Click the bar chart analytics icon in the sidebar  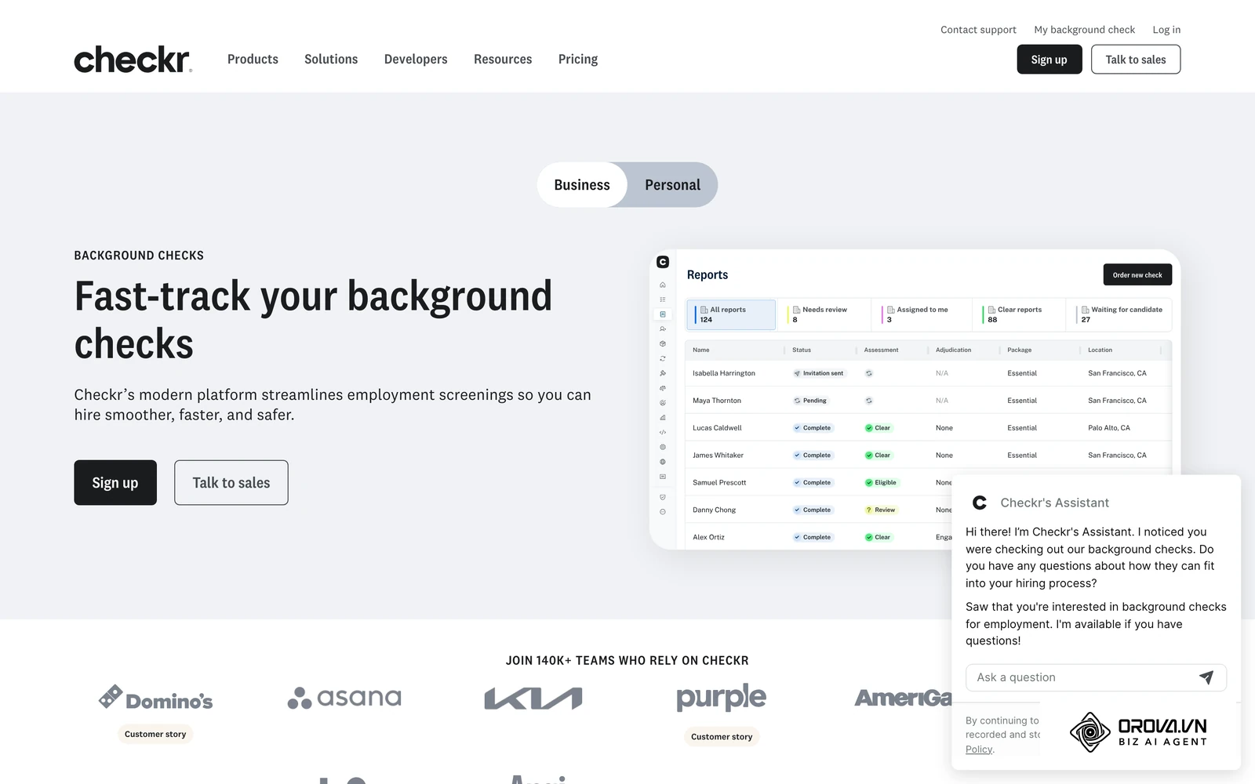(x=663, y=418)
